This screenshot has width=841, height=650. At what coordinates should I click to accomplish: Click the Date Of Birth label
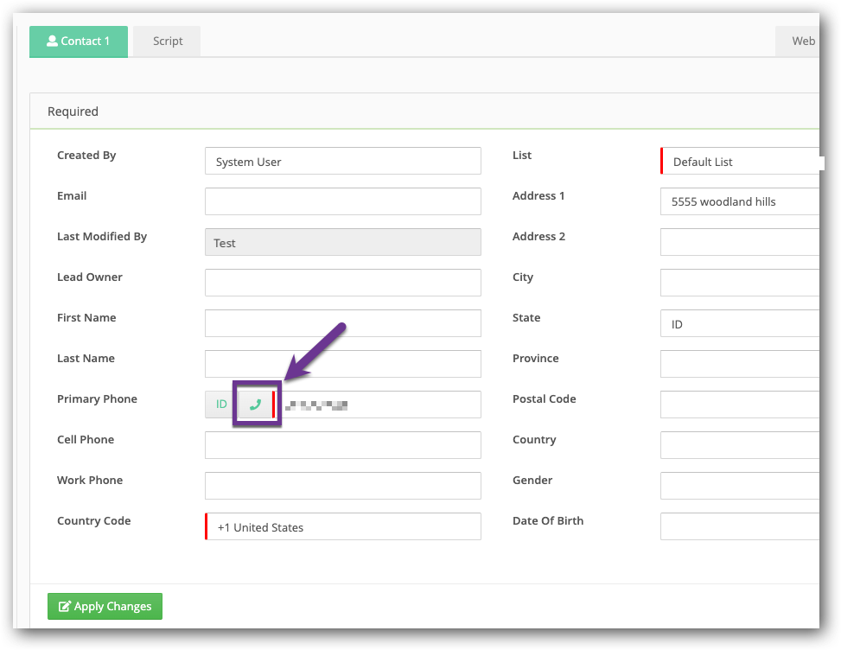coord(548,520)
